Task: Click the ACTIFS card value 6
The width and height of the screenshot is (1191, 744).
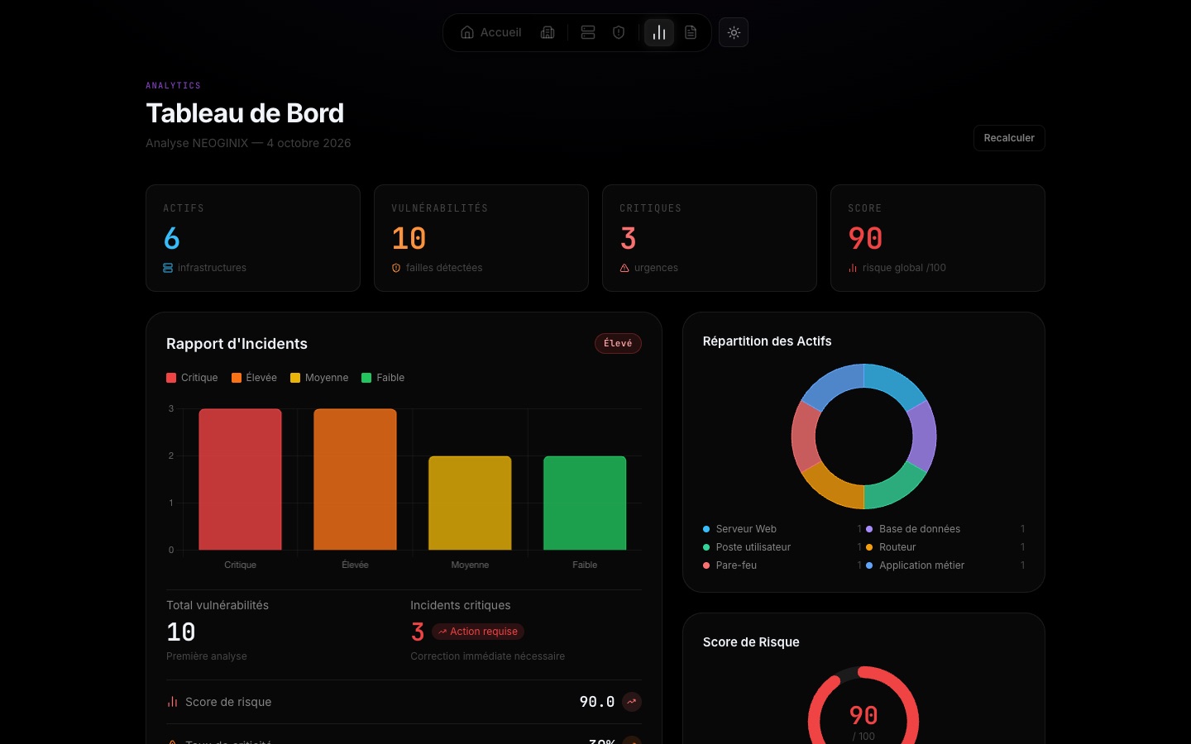Action: 172,238
